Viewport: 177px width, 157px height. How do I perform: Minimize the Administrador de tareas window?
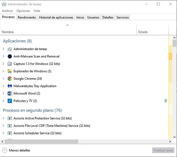146,4
